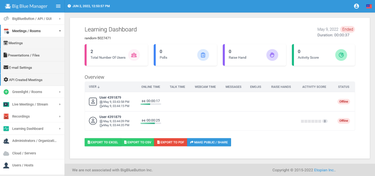Screen dimensions: 375x176
Task: Click the Offline badge for the 03:44:09 PM user
Action: tap(344, 121)
